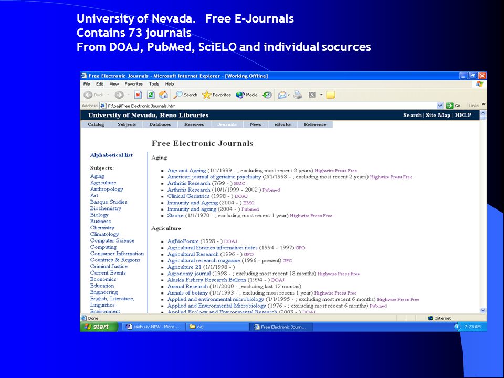Click the toolbar icon right of Print
The height and width of the screenshot is (378, 504).
312,95
